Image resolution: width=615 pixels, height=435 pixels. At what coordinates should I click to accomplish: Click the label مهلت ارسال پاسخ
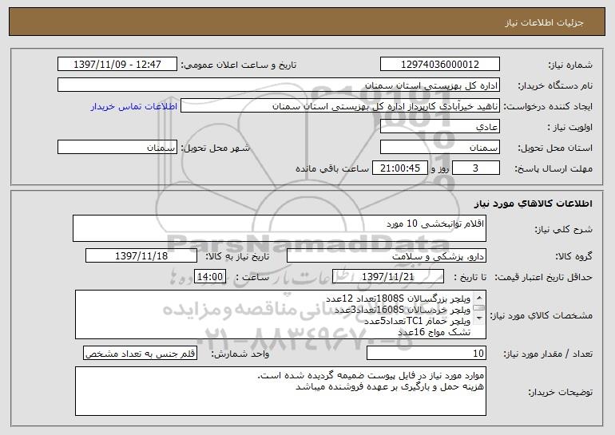553,168
